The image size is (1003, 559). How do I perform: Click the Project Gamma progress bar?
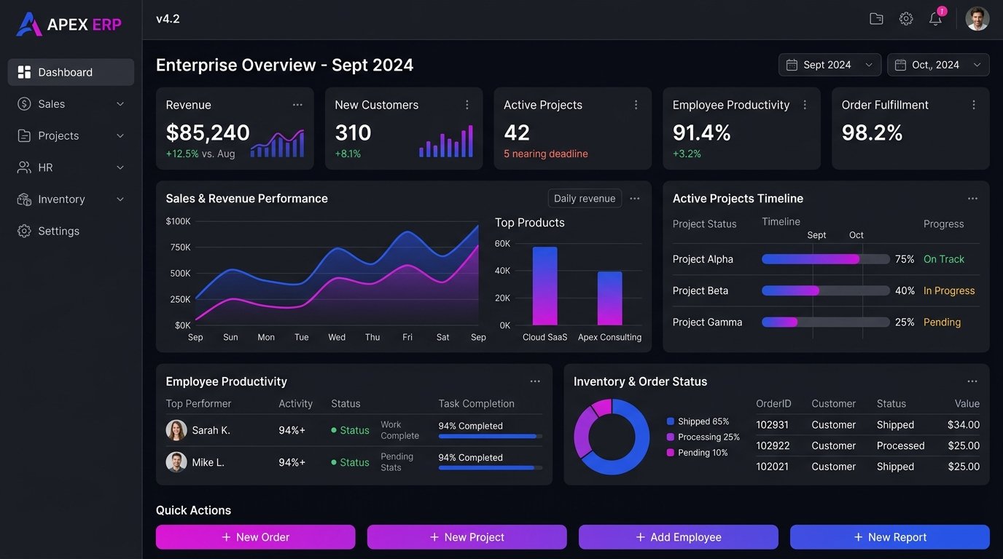point(826,322)
